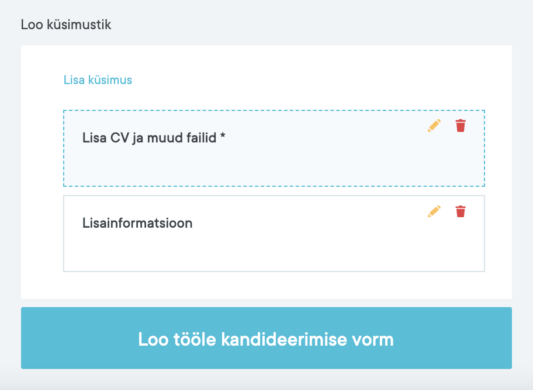Edit the "Lisa CV ja muud failid" question
The width and height of the screenshot is (533, 390).
434,126
